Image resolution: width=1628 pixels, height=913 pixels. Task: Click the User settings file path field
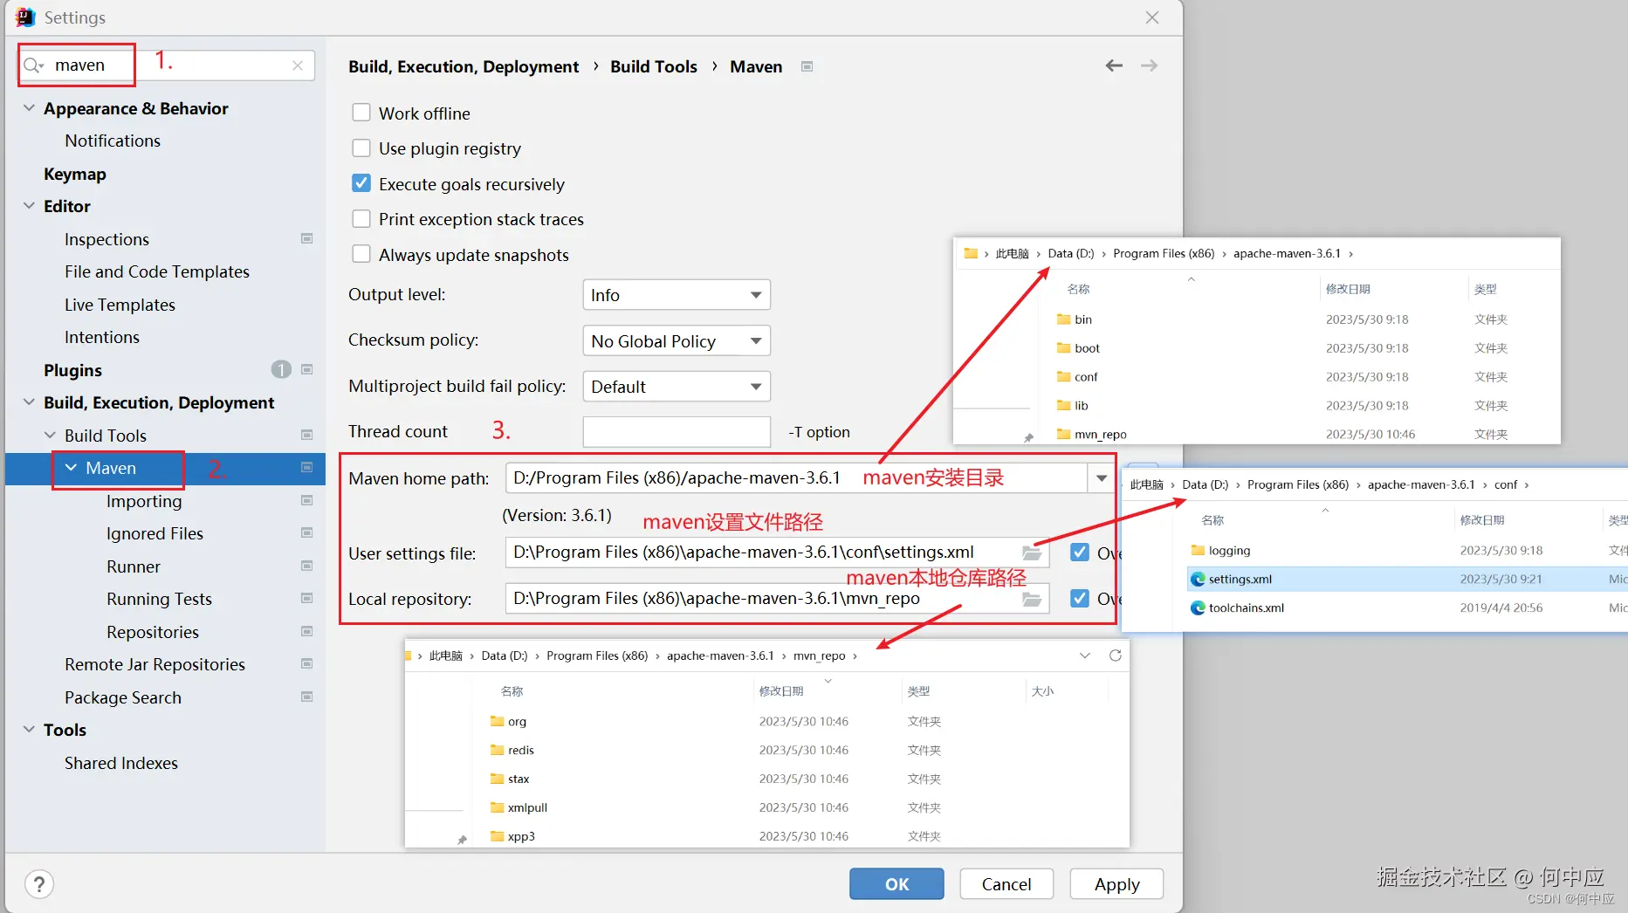pos(777,553)
